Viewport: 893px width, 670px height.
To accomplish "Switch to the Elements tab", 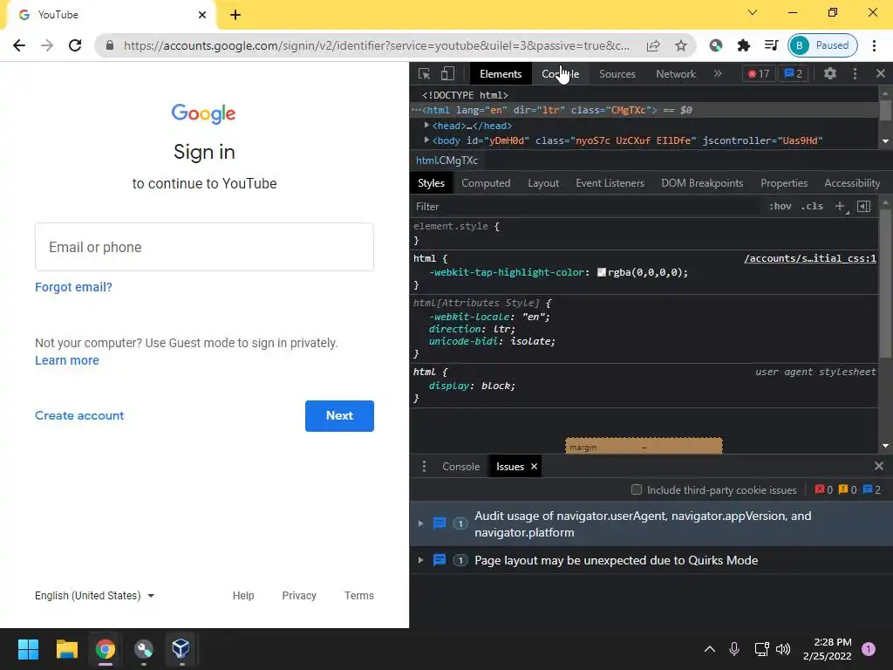I will click(x=501, y=74).
